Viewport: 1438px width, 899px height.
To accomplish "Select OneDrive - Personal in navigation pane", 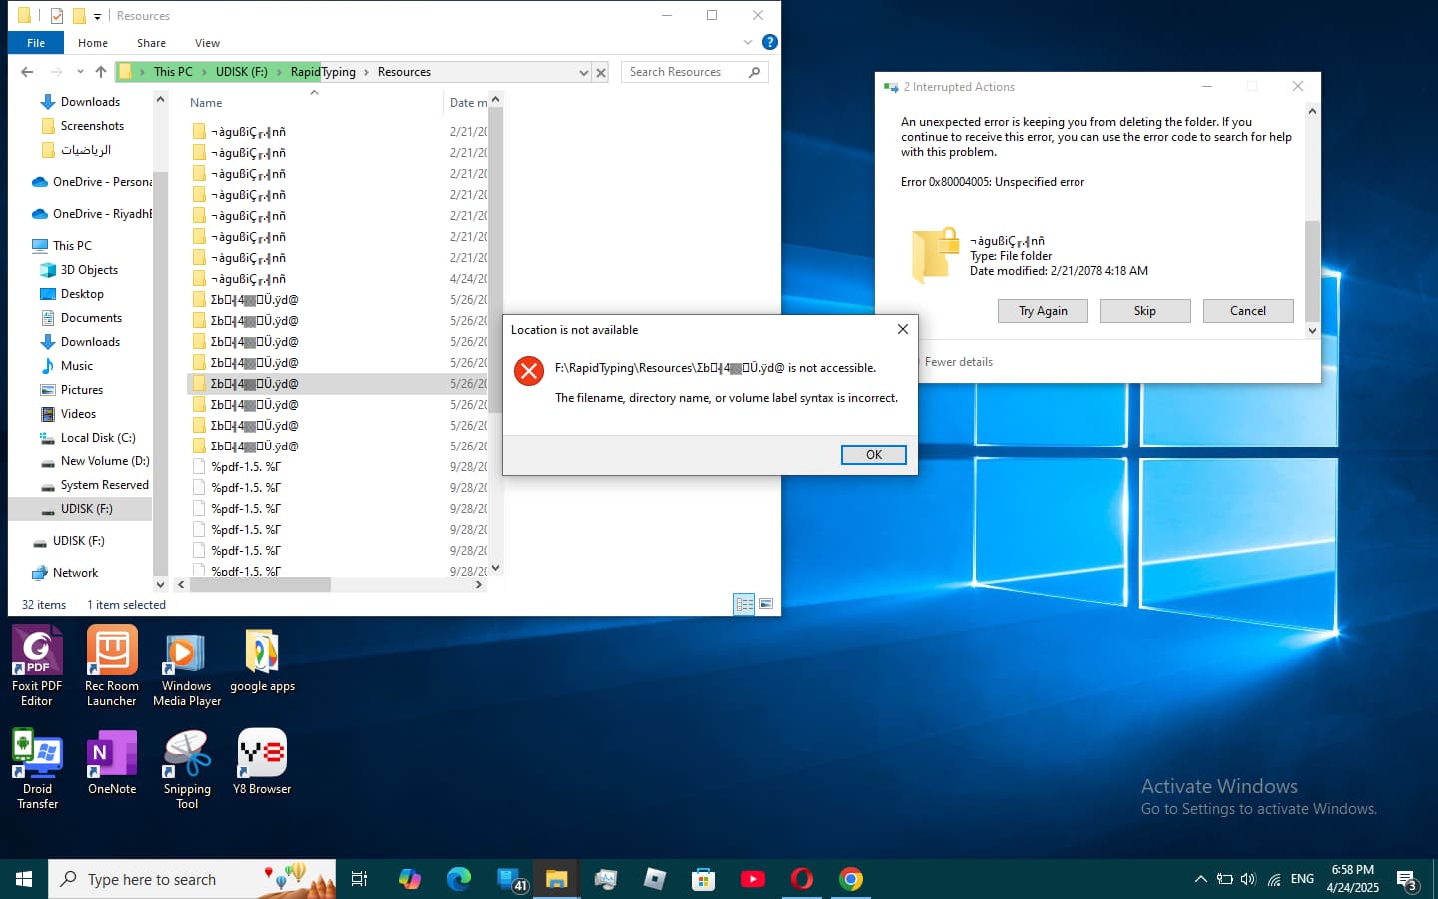I will [x=92, y=182].
